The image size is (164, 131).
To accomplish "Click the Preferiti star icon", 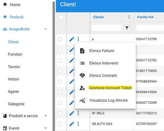I will pyautogui.click(x=5, y=17).
